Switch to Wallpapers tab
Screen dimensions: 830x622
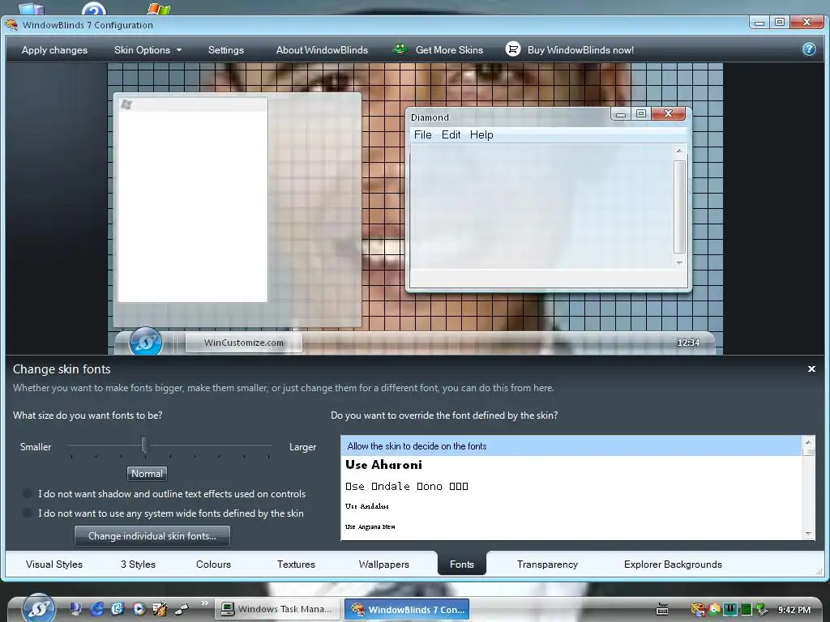point(383,564)
